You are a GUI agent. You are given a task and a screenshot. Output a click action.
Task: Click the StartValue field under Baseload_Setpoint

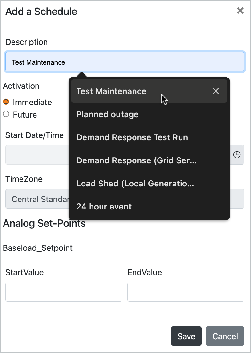coord(63,292)
